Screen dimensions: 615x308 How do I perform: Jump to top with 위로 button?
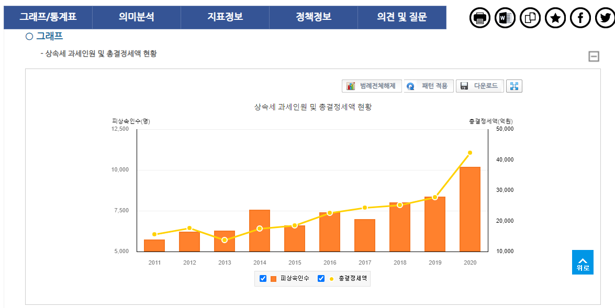pyautogui.click(x=583, y=262)
